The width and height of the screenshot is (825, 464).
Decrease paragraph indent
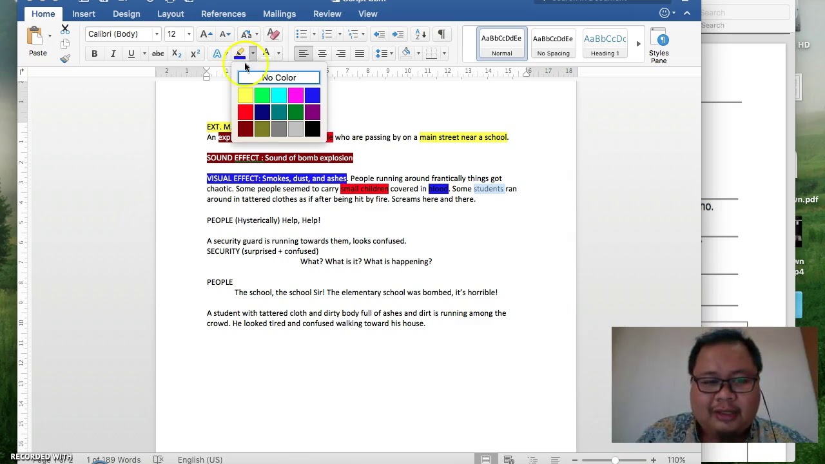[x=380, y=34]
